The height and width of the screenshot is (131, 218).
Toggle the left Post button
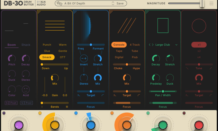pos(13,103)
